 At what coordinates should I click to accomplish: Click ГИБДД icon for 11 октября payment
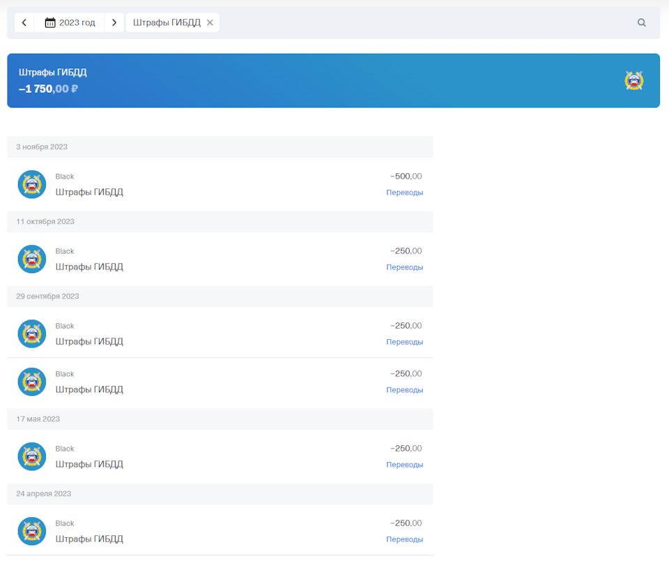pos(32,260)
